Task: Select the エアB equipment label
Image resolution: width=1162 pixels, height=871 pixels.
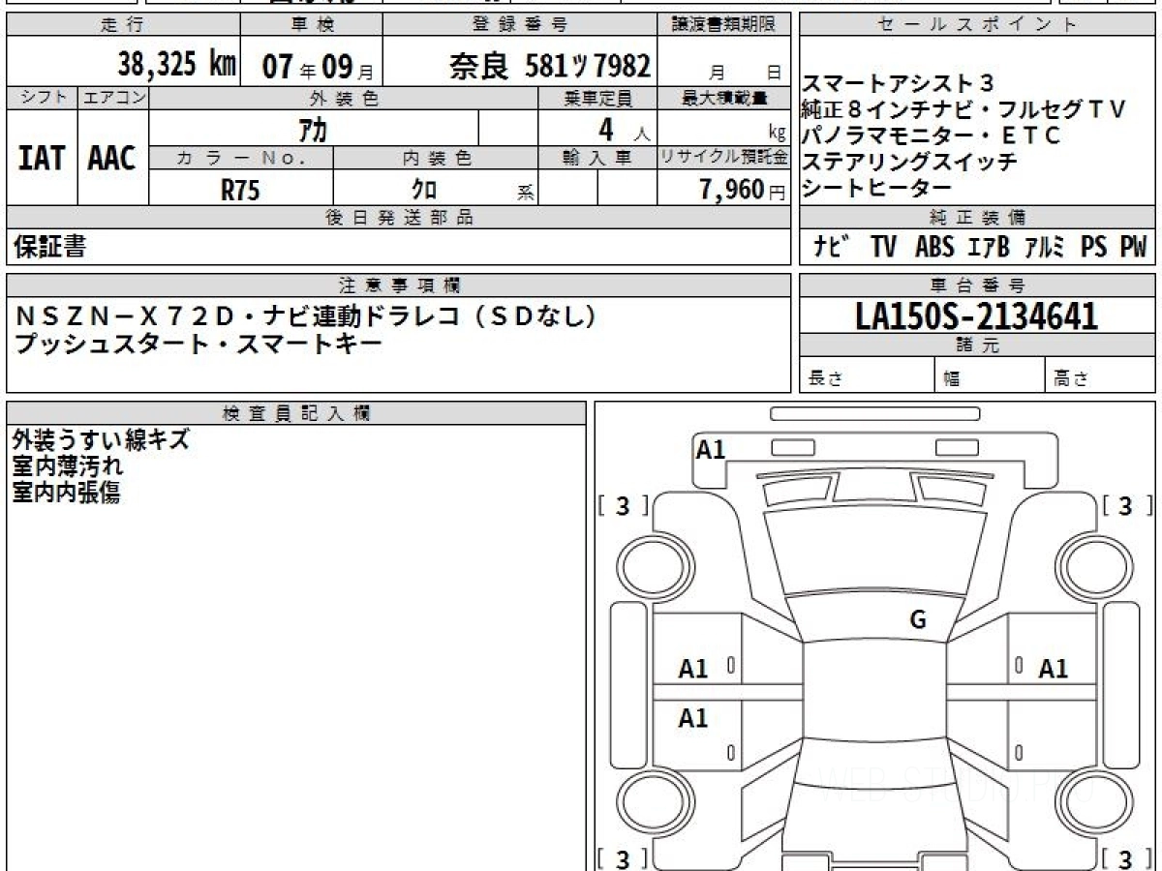Action: 989,248
